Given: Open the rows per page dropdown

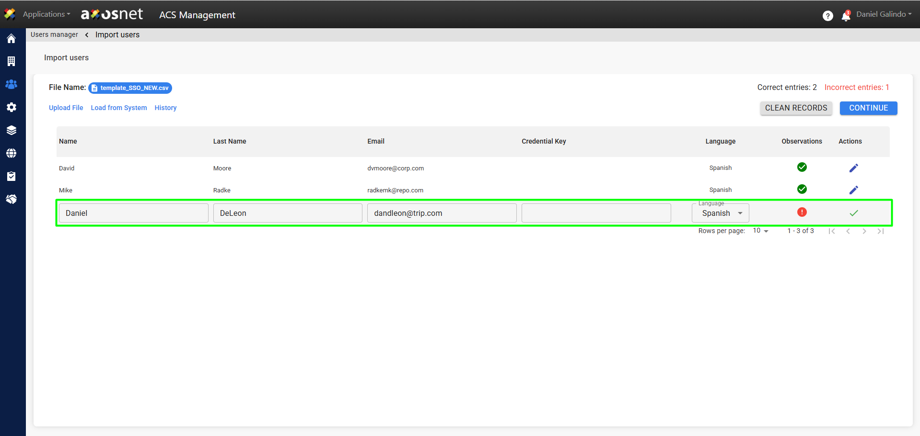Looking at the screenshot, I should [760, 231].
